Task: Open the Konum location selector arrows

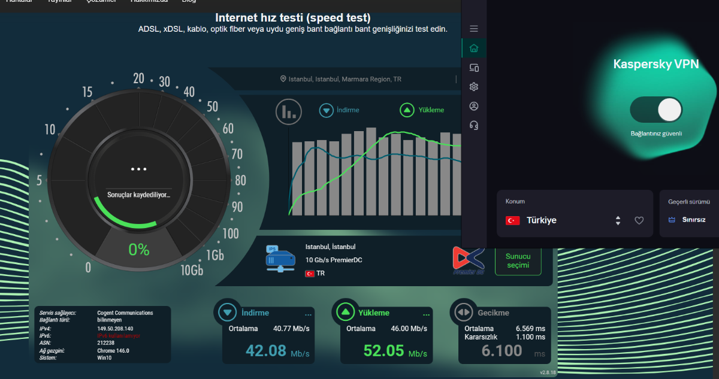Action: [618, 220]
